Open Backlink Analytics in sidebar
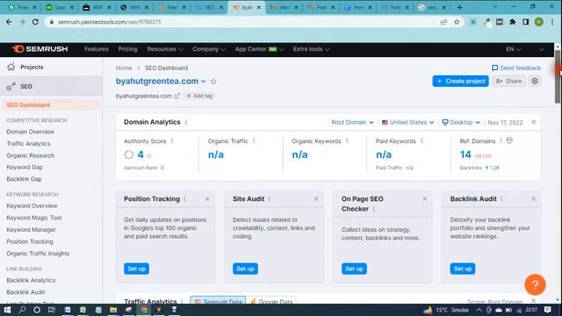 pyautogui.click(x=31, y=280)
